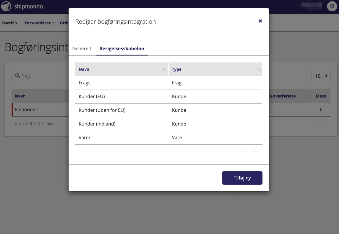Click the Tilføj ny button
This screenshot has height=234, width=339.
242,178
